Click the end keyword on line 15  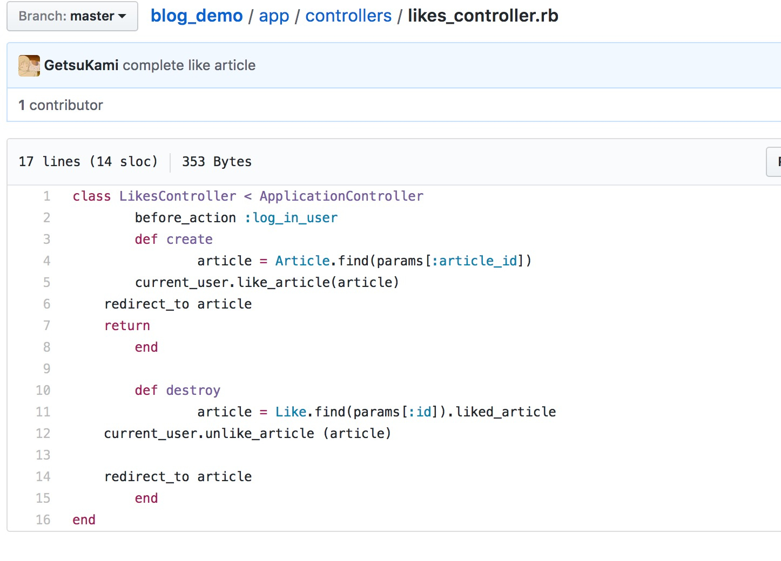click(x=146, y=498)
